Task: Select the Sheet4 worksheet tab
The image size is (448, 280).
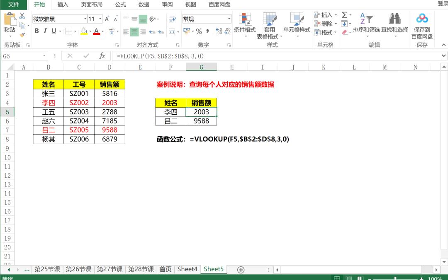Action: (x=187, y=269)
